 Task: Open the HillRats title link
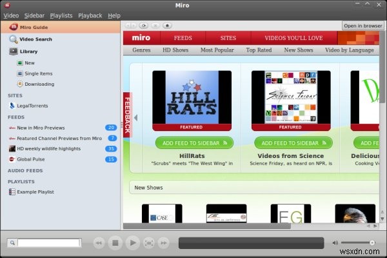pyautogui.click(x=192, y=156)
